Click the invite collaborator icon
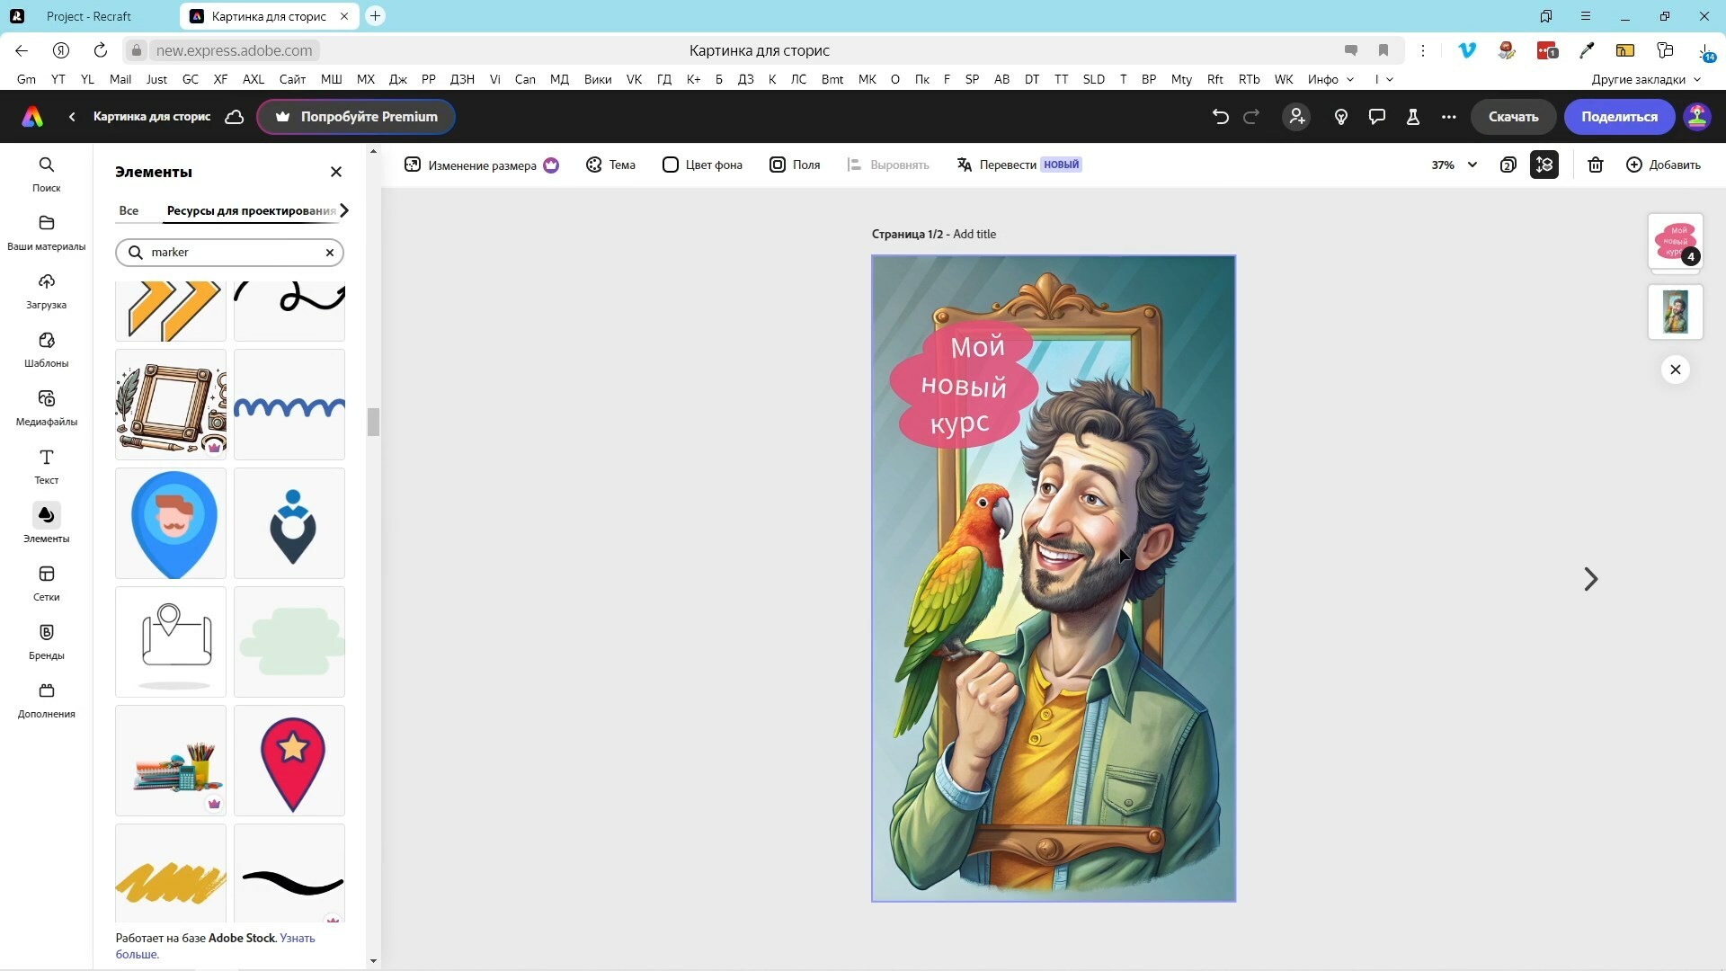The width and height of the screenshot is (1726, 971). [1296, 117]
